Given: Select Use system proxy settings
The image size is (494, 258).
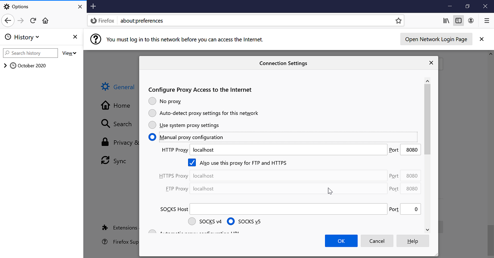Looking at the screenshot, I should [x=152, y=125].
